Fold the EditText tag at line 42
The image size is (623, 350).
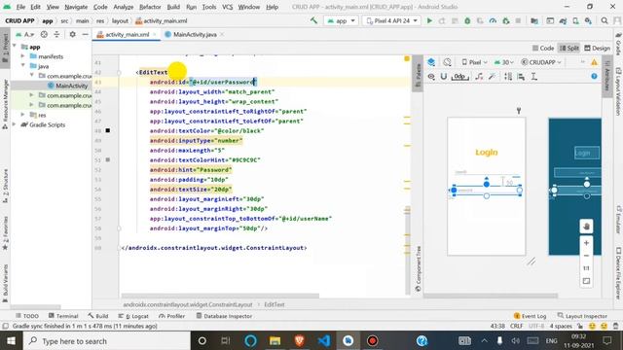[x=119, y=73]
